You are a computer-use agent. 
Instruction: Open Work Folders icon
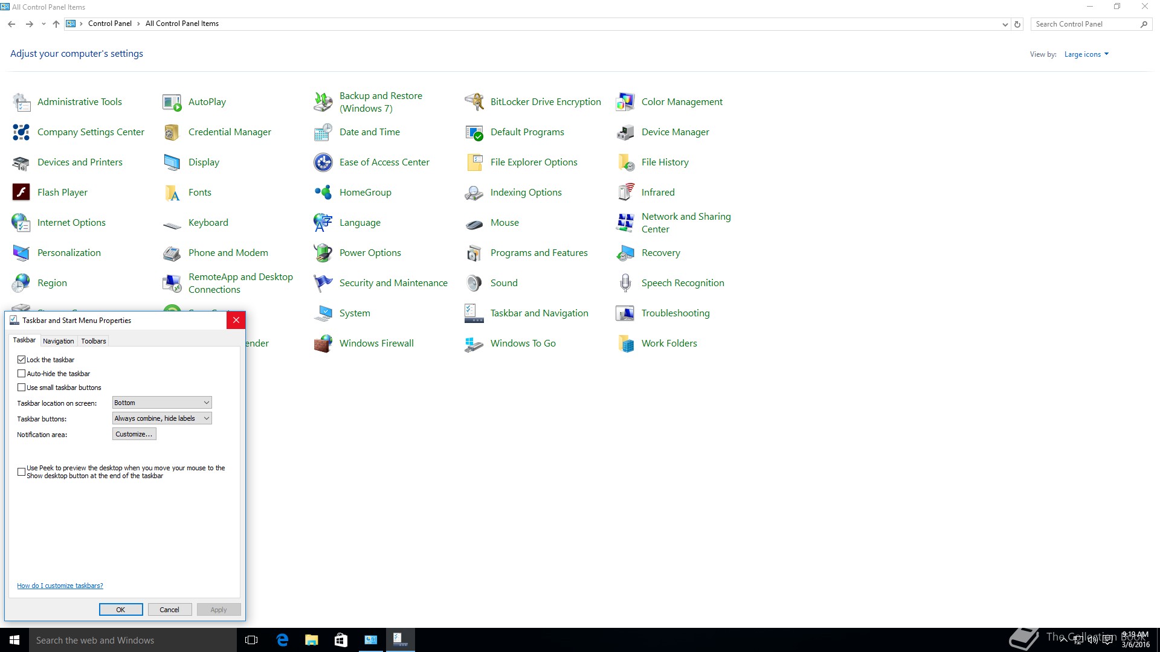point(625,344)
